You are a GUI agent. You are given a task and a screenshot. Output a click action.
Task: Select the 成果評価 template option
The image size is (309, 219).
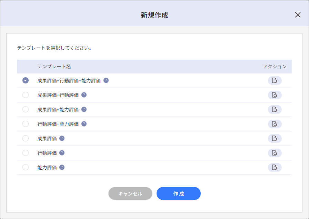click(x=25, y=139)
